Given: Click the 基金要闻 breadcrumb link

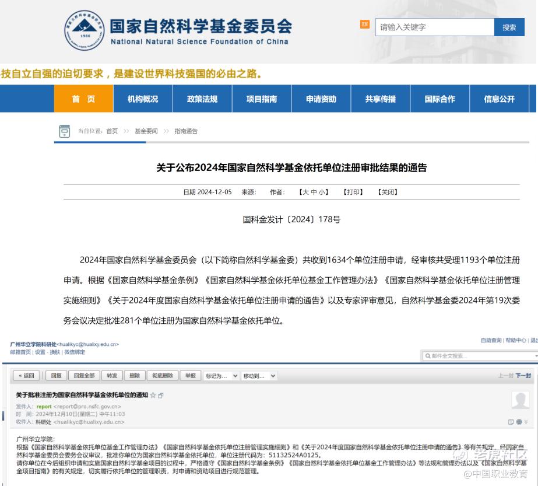Looking at the screenshot, I should click(146, 131).
